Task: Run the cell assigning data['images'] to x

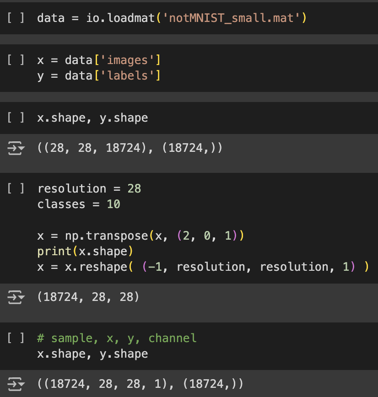Action: 16,60
